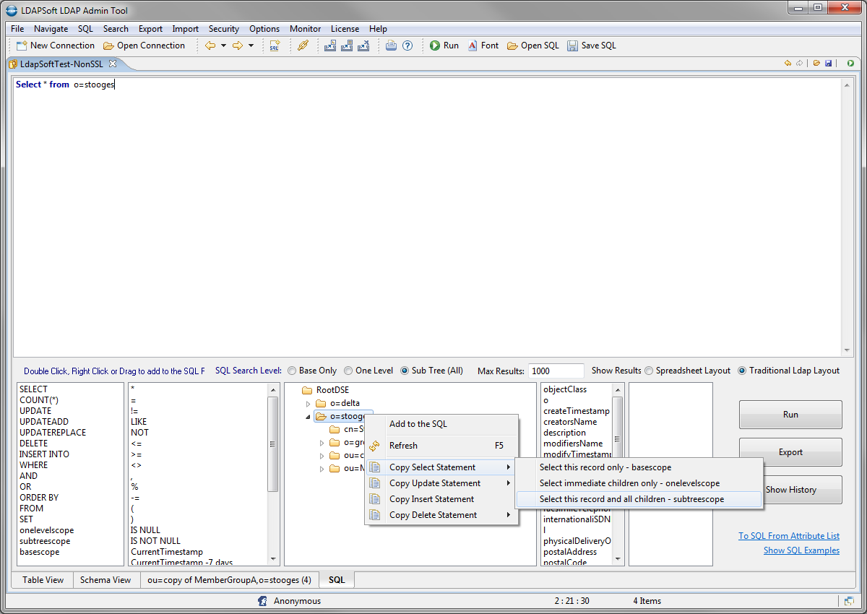The height and width of the screenshot is (614, 867).
Task: Choose subtreescope select statement option
Action: coord(631,499)
